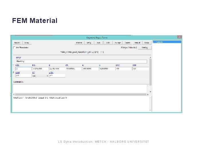Close the Keyword Input Form window

(x=179, y=37)
